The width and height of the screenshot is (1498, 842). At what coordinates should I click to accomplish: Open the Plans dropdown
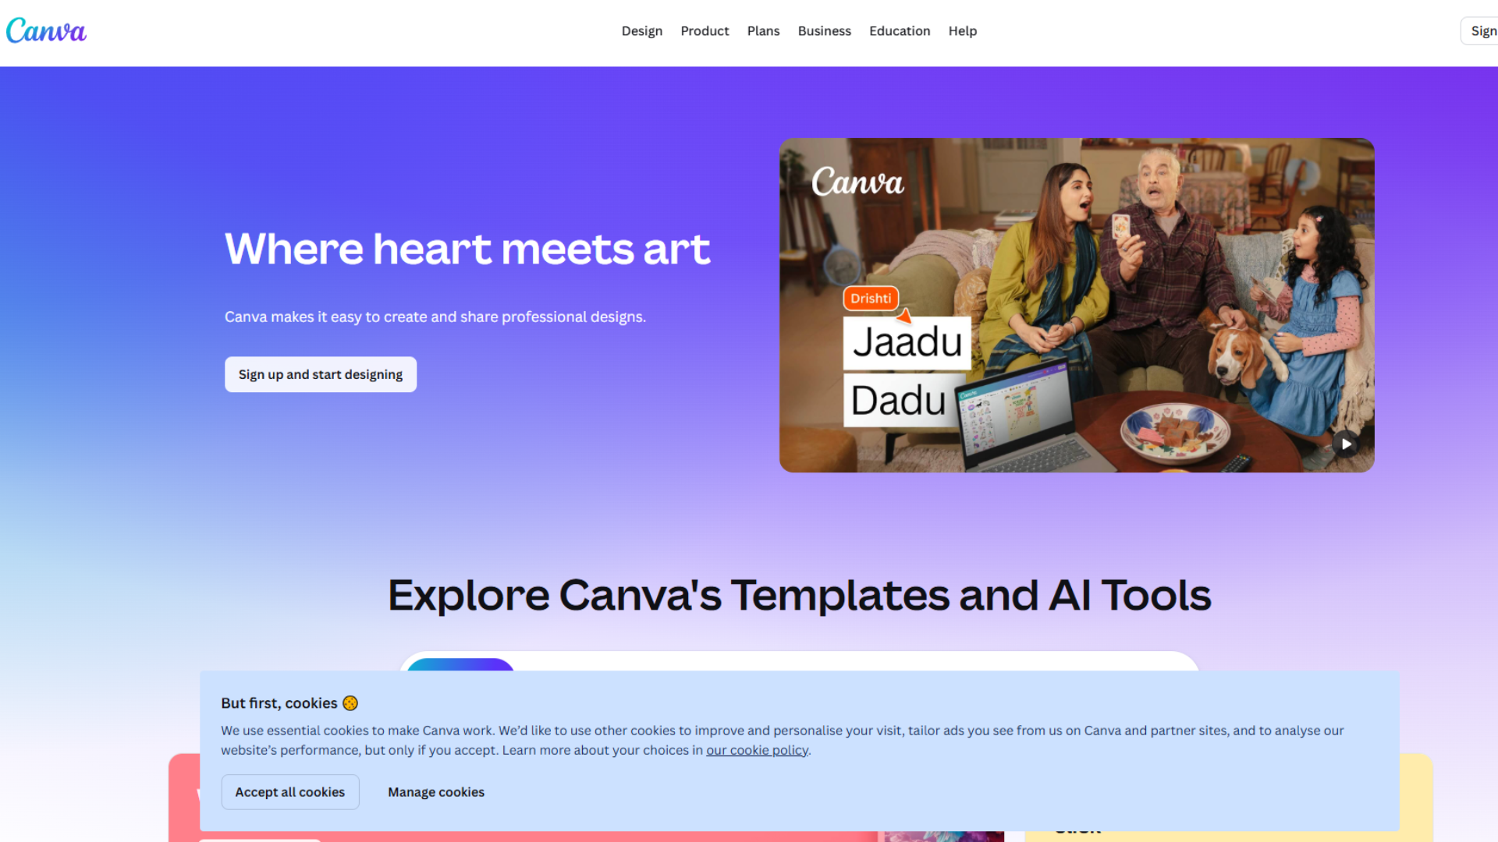(763, 30)
